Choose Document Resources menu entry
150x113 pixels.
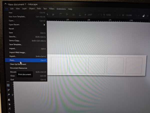pyautogui.click(x=26, y=68)
